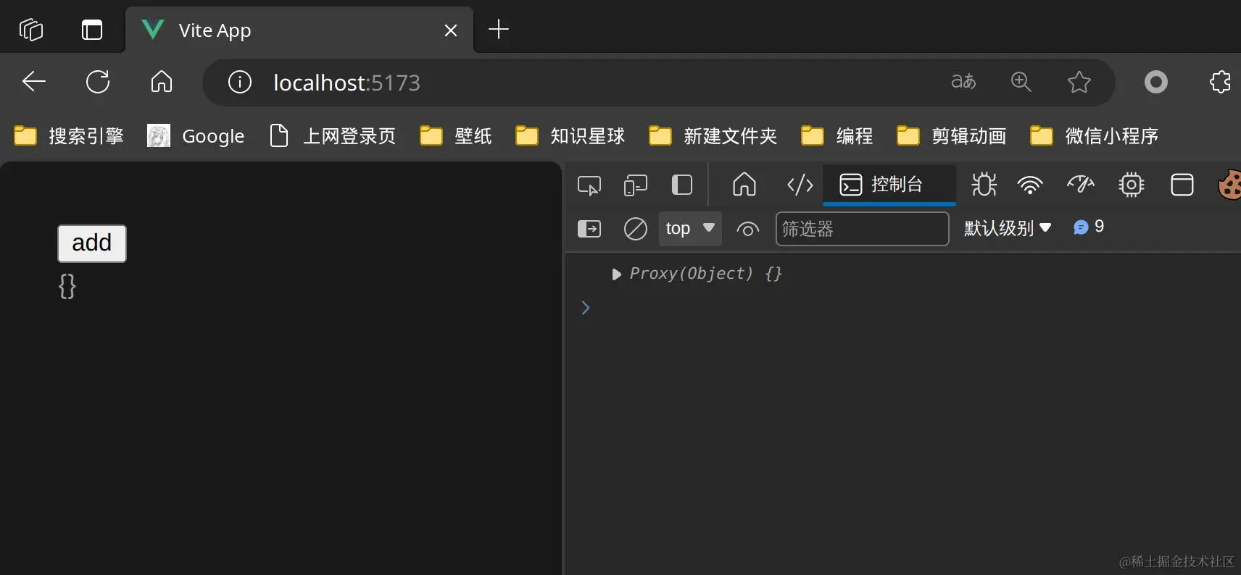This screenshot has height=575, width=1241.
Task: Open the top context dropdown
Action: (x=690, y=228)
